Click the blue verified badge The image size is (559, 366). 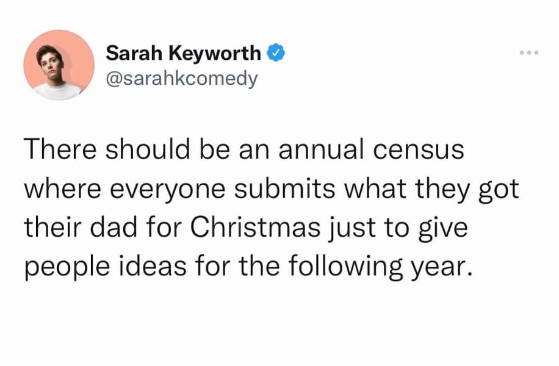274,54
